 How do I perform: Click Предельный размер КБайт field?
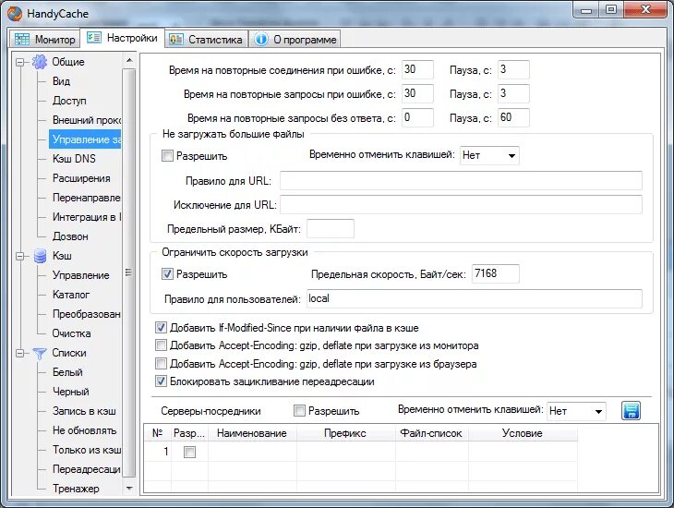pos(331,229)
